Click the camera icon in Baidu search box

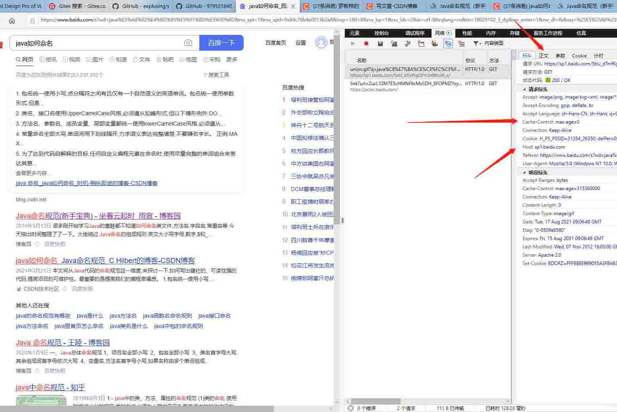(x=188, y=43)
